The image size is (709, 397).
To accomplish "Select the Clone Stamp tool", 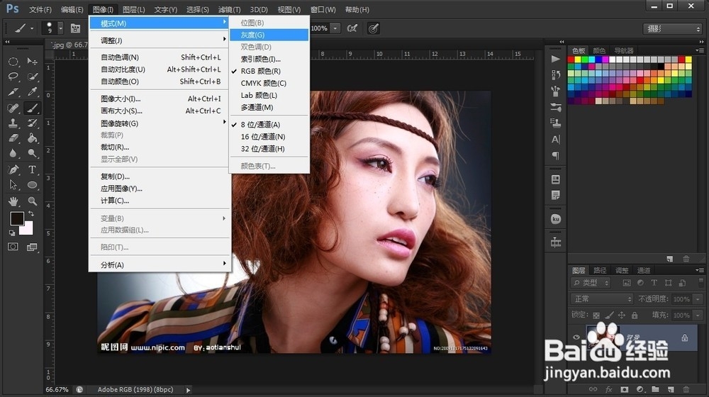I will pyautogui.click(x=13, y=123).
